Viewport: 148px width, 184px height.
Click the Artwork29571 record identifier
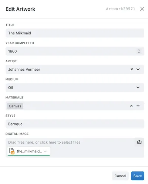click(121, 9)
